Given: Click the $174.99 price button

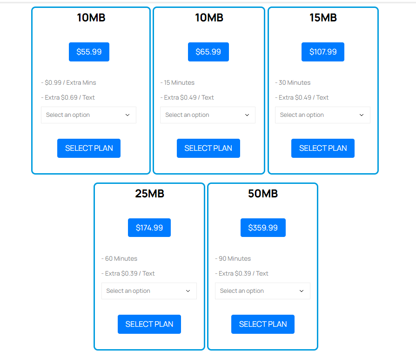Looking at the screenshot, I should coord(149,228).
